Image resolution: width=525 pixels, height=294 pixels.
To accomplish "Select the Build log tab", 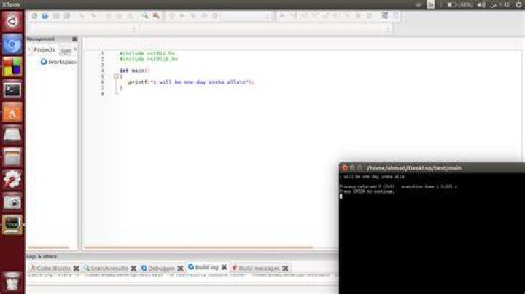I will point(203,267).
